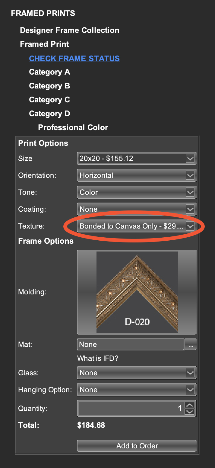The height and width of the screenshot is (468, 215).
Task: Expand the Coating dropdown arrow
Action: pyautogui.click(x=190, y=209)
